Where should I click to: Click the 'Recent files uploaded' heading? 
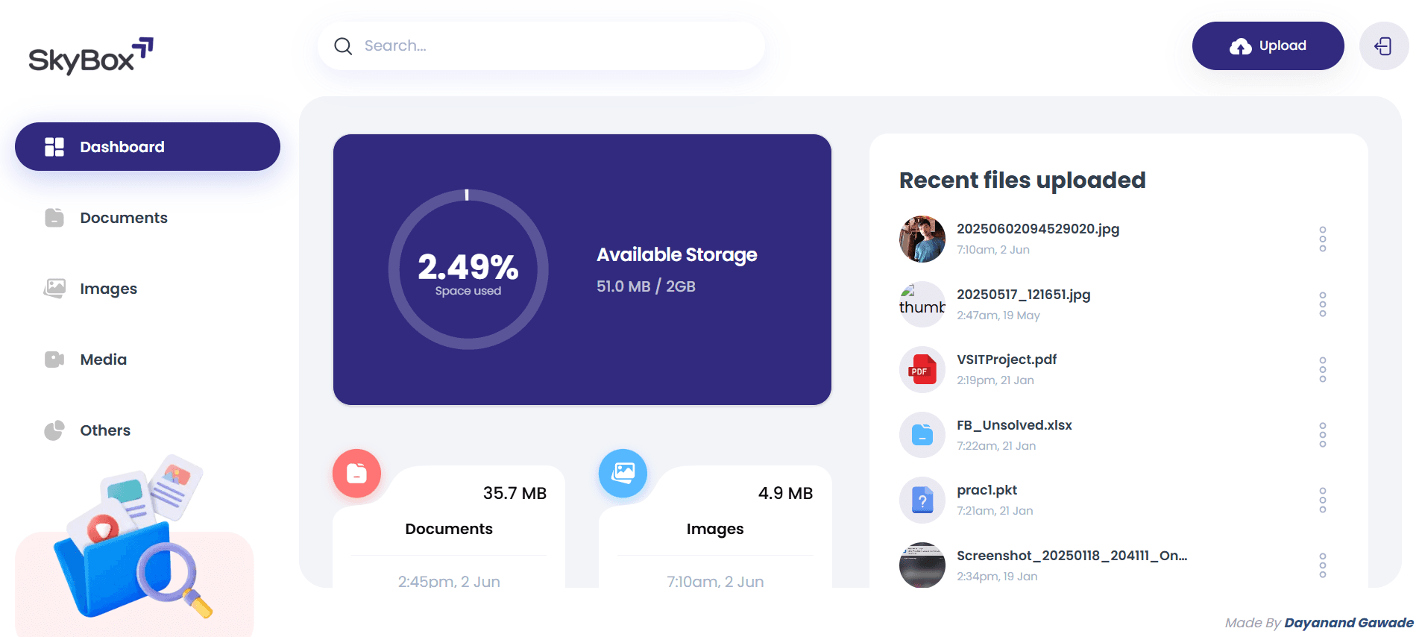pyautogui.click(x=1022, y=180)
